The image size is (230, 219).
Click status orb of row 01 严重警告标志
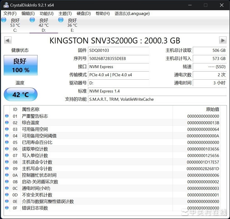click(x=7, y=116)
